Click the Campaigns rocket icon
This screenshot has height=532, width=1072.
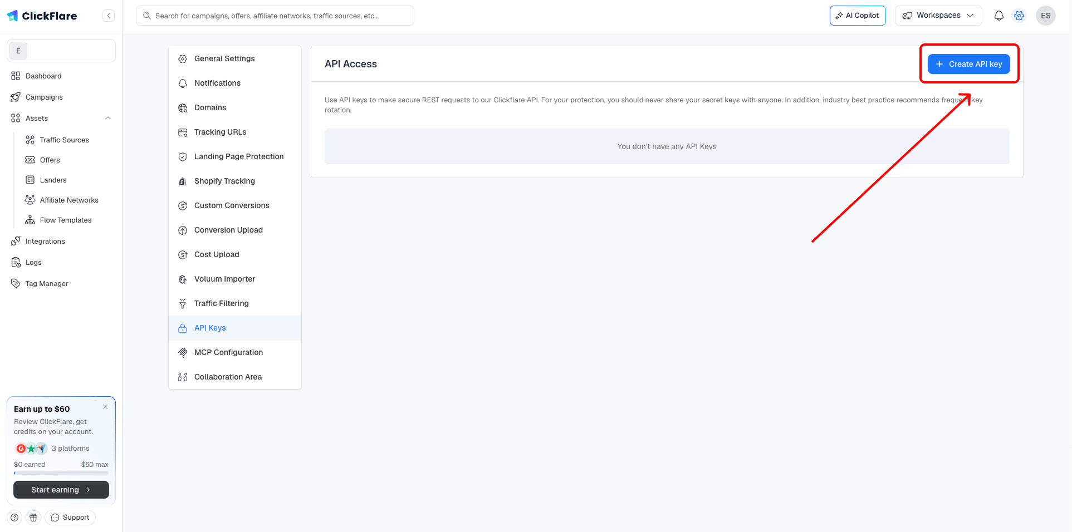click(x=16, y=97)
